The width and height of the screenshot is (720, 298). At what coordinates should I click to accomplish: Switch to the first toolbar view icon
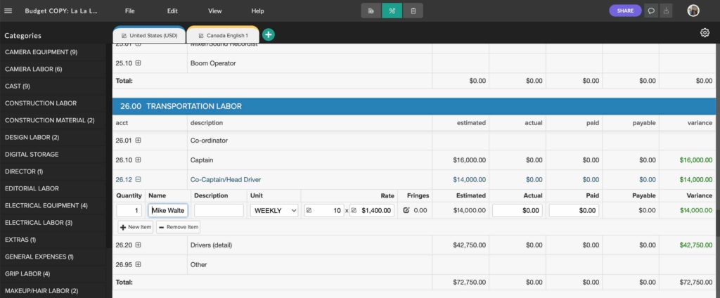pos(371,11)
